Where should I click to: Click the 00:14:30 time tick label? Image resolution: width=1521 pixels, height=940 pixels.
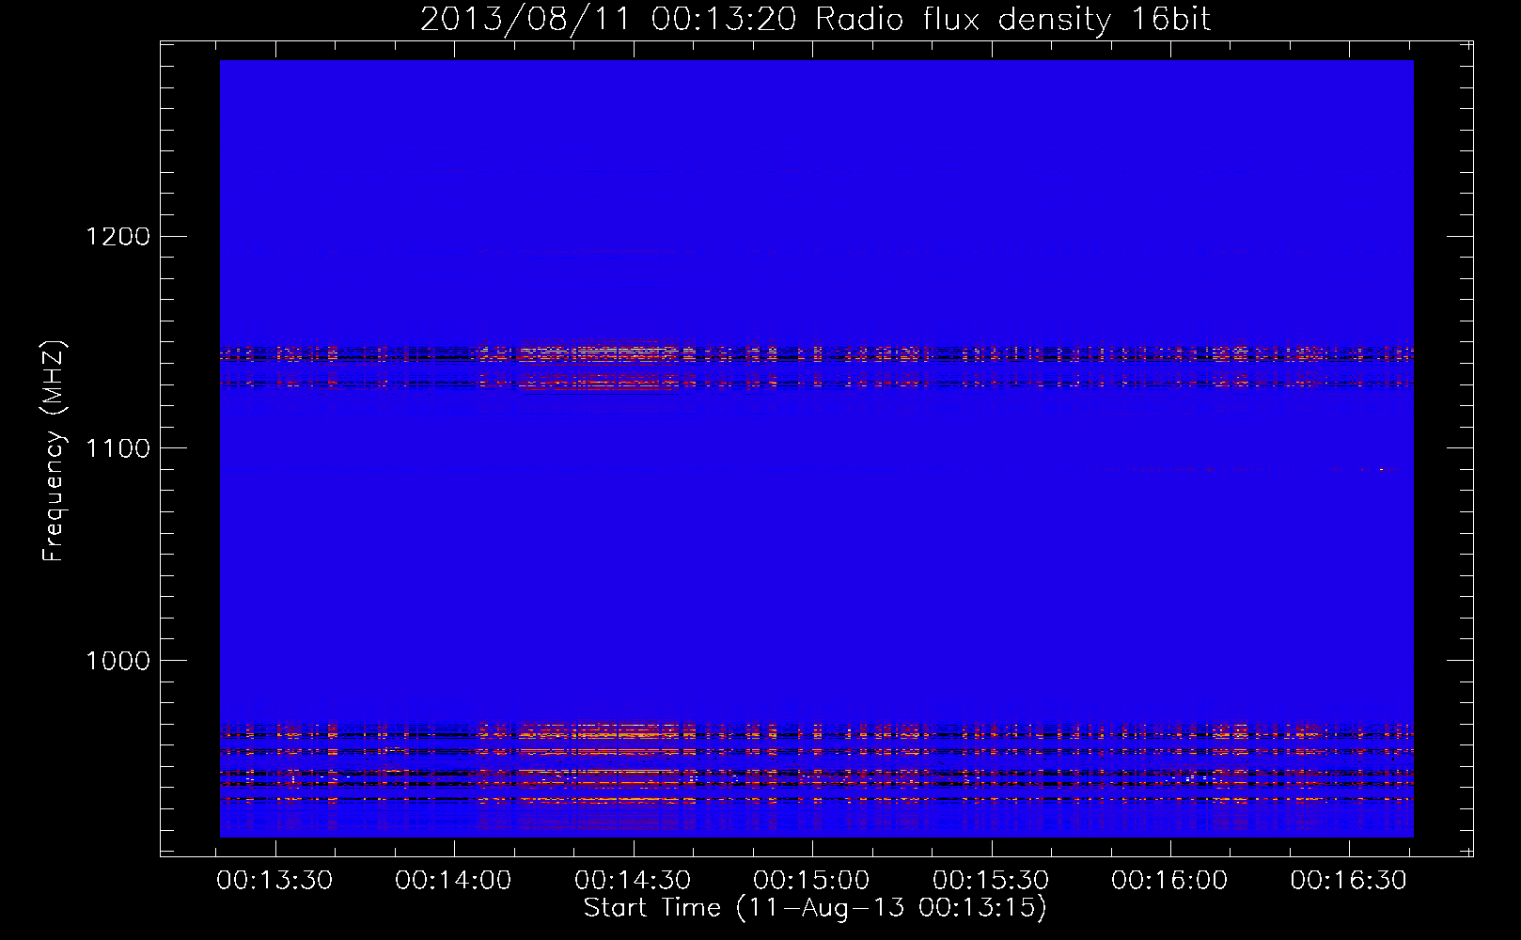633,881
